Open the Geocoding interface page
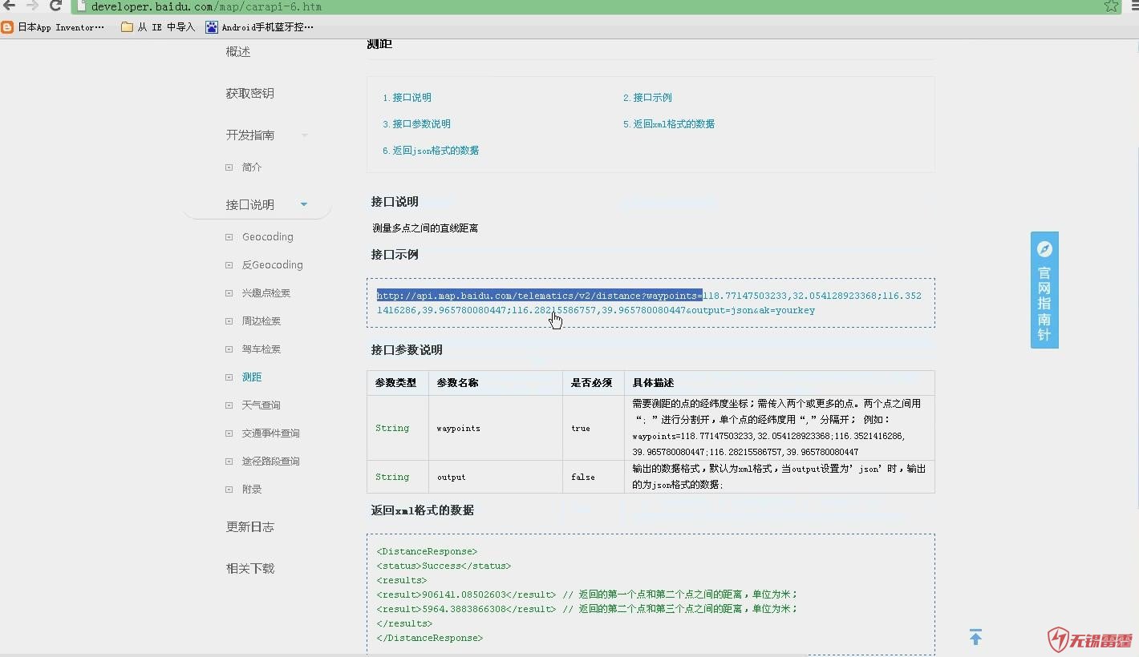This screenshot has height=657, width=1139. [x=268, y=237]
